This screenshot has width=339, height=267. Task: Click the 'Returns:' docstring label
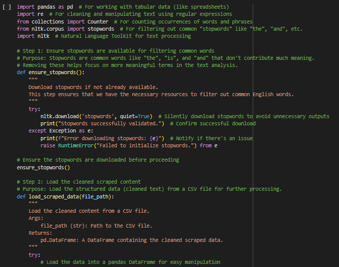coord(40,233)
